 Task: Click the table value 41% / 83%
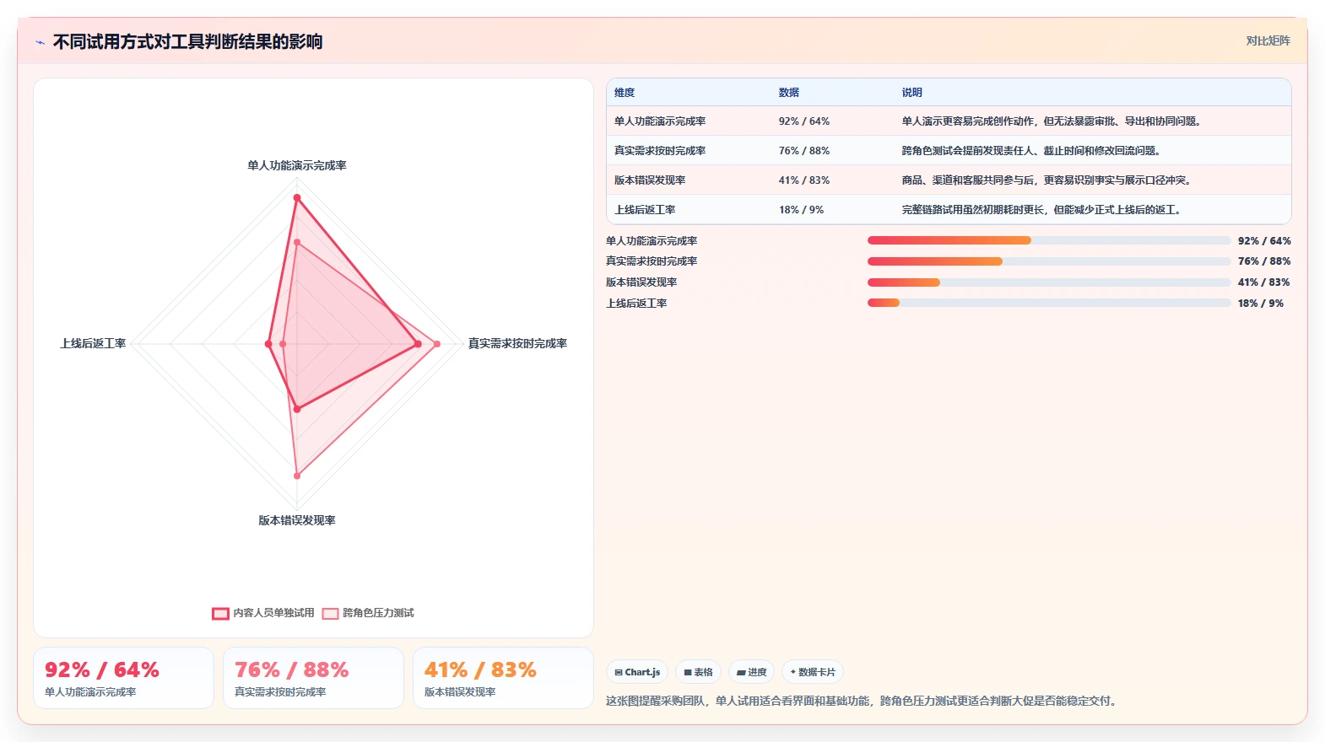(804, 180)
